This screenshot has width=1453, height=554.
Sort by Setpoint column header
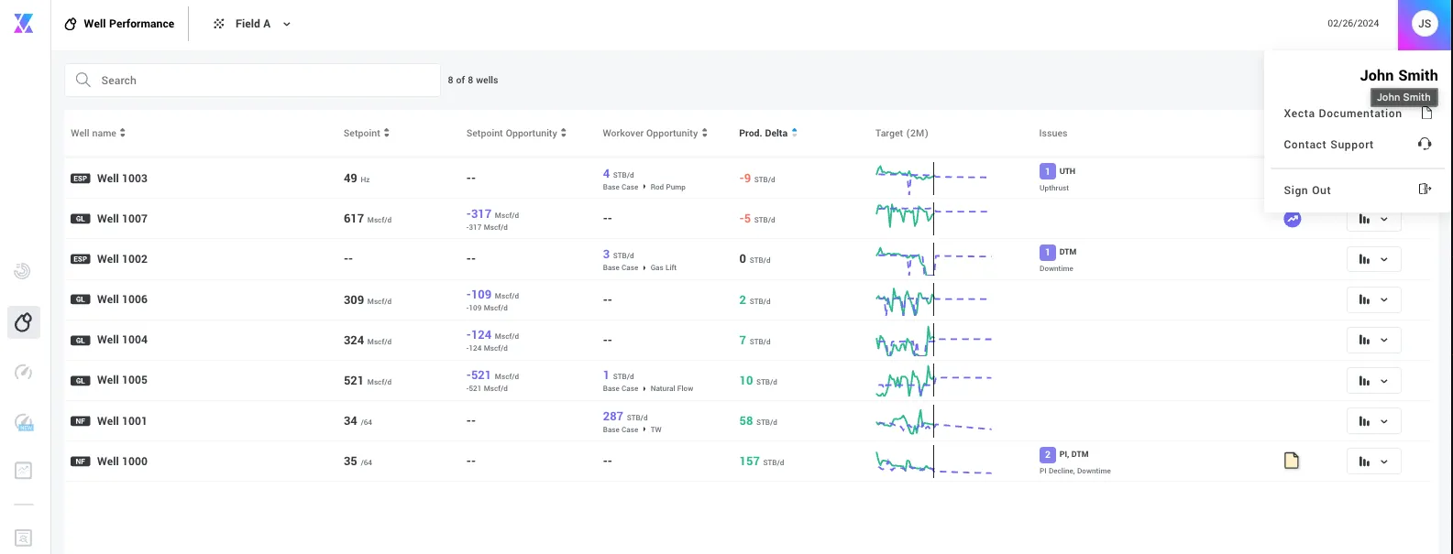pyautogui.click(x=367, y=134)
